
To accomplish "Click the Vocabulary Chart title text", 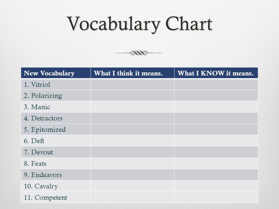I will 140,24.
